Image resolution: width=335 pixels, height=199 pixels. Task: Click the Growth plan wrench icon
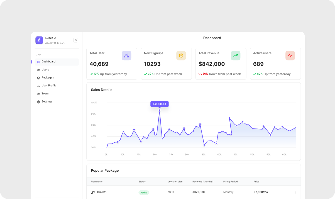point(93,192)
